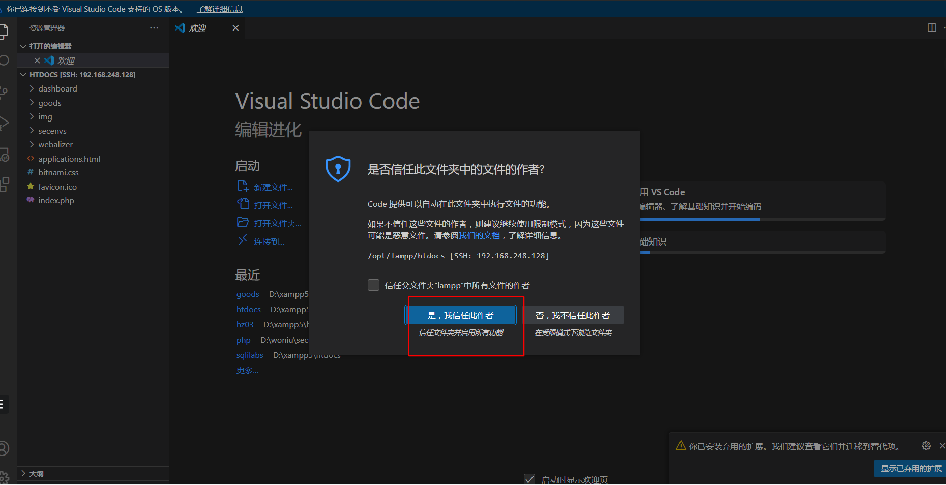Open the Remote Explorer activity icon

click(4, 155)
